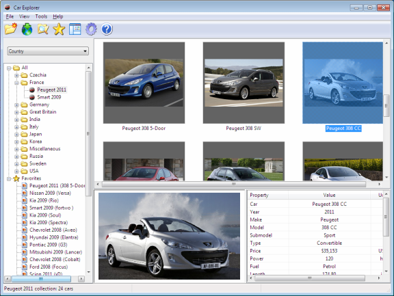Click the Peugeot 2011 collection ball icon
394x296 pixels.
tap(32, 90)
